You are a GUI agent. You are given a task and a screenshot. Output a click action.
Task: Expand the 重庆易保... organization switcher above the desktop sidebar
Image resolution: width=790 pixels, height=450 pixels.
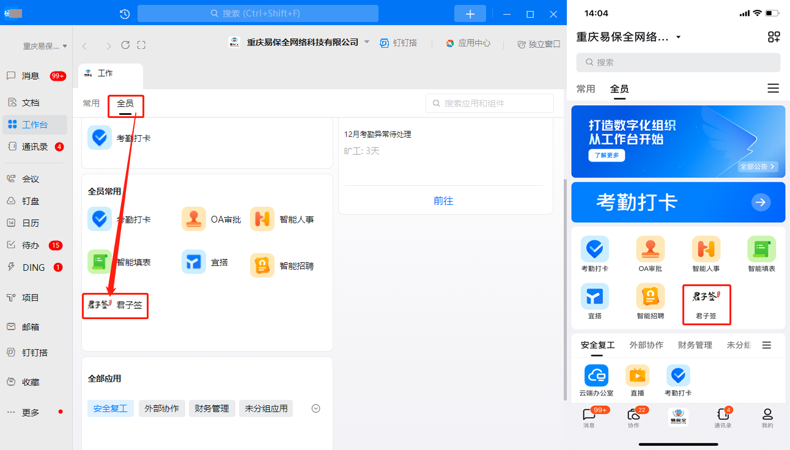point(45,46)
